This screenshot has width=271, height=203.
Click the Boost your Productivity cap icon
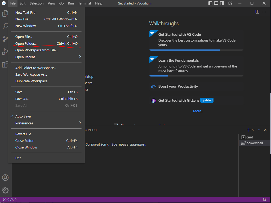pyautogui.click(x=153, y=87)
